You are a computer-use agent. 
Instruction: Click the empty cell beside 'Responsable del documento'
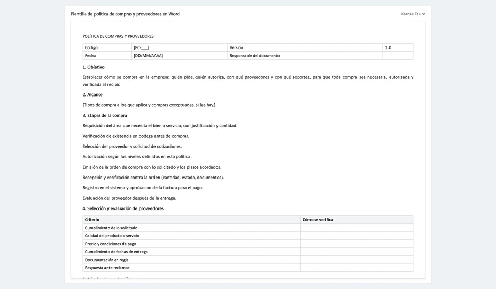(x=398, y=56)
